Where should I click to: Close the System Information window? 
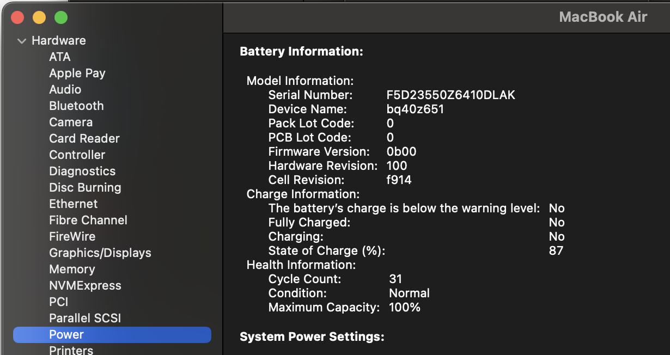pyautogui.click(x=17, y=17)
